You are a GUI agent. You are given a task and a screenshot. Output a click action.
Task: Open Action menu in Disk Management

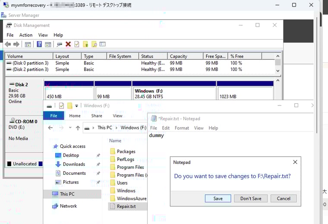[x=26, y=35]
